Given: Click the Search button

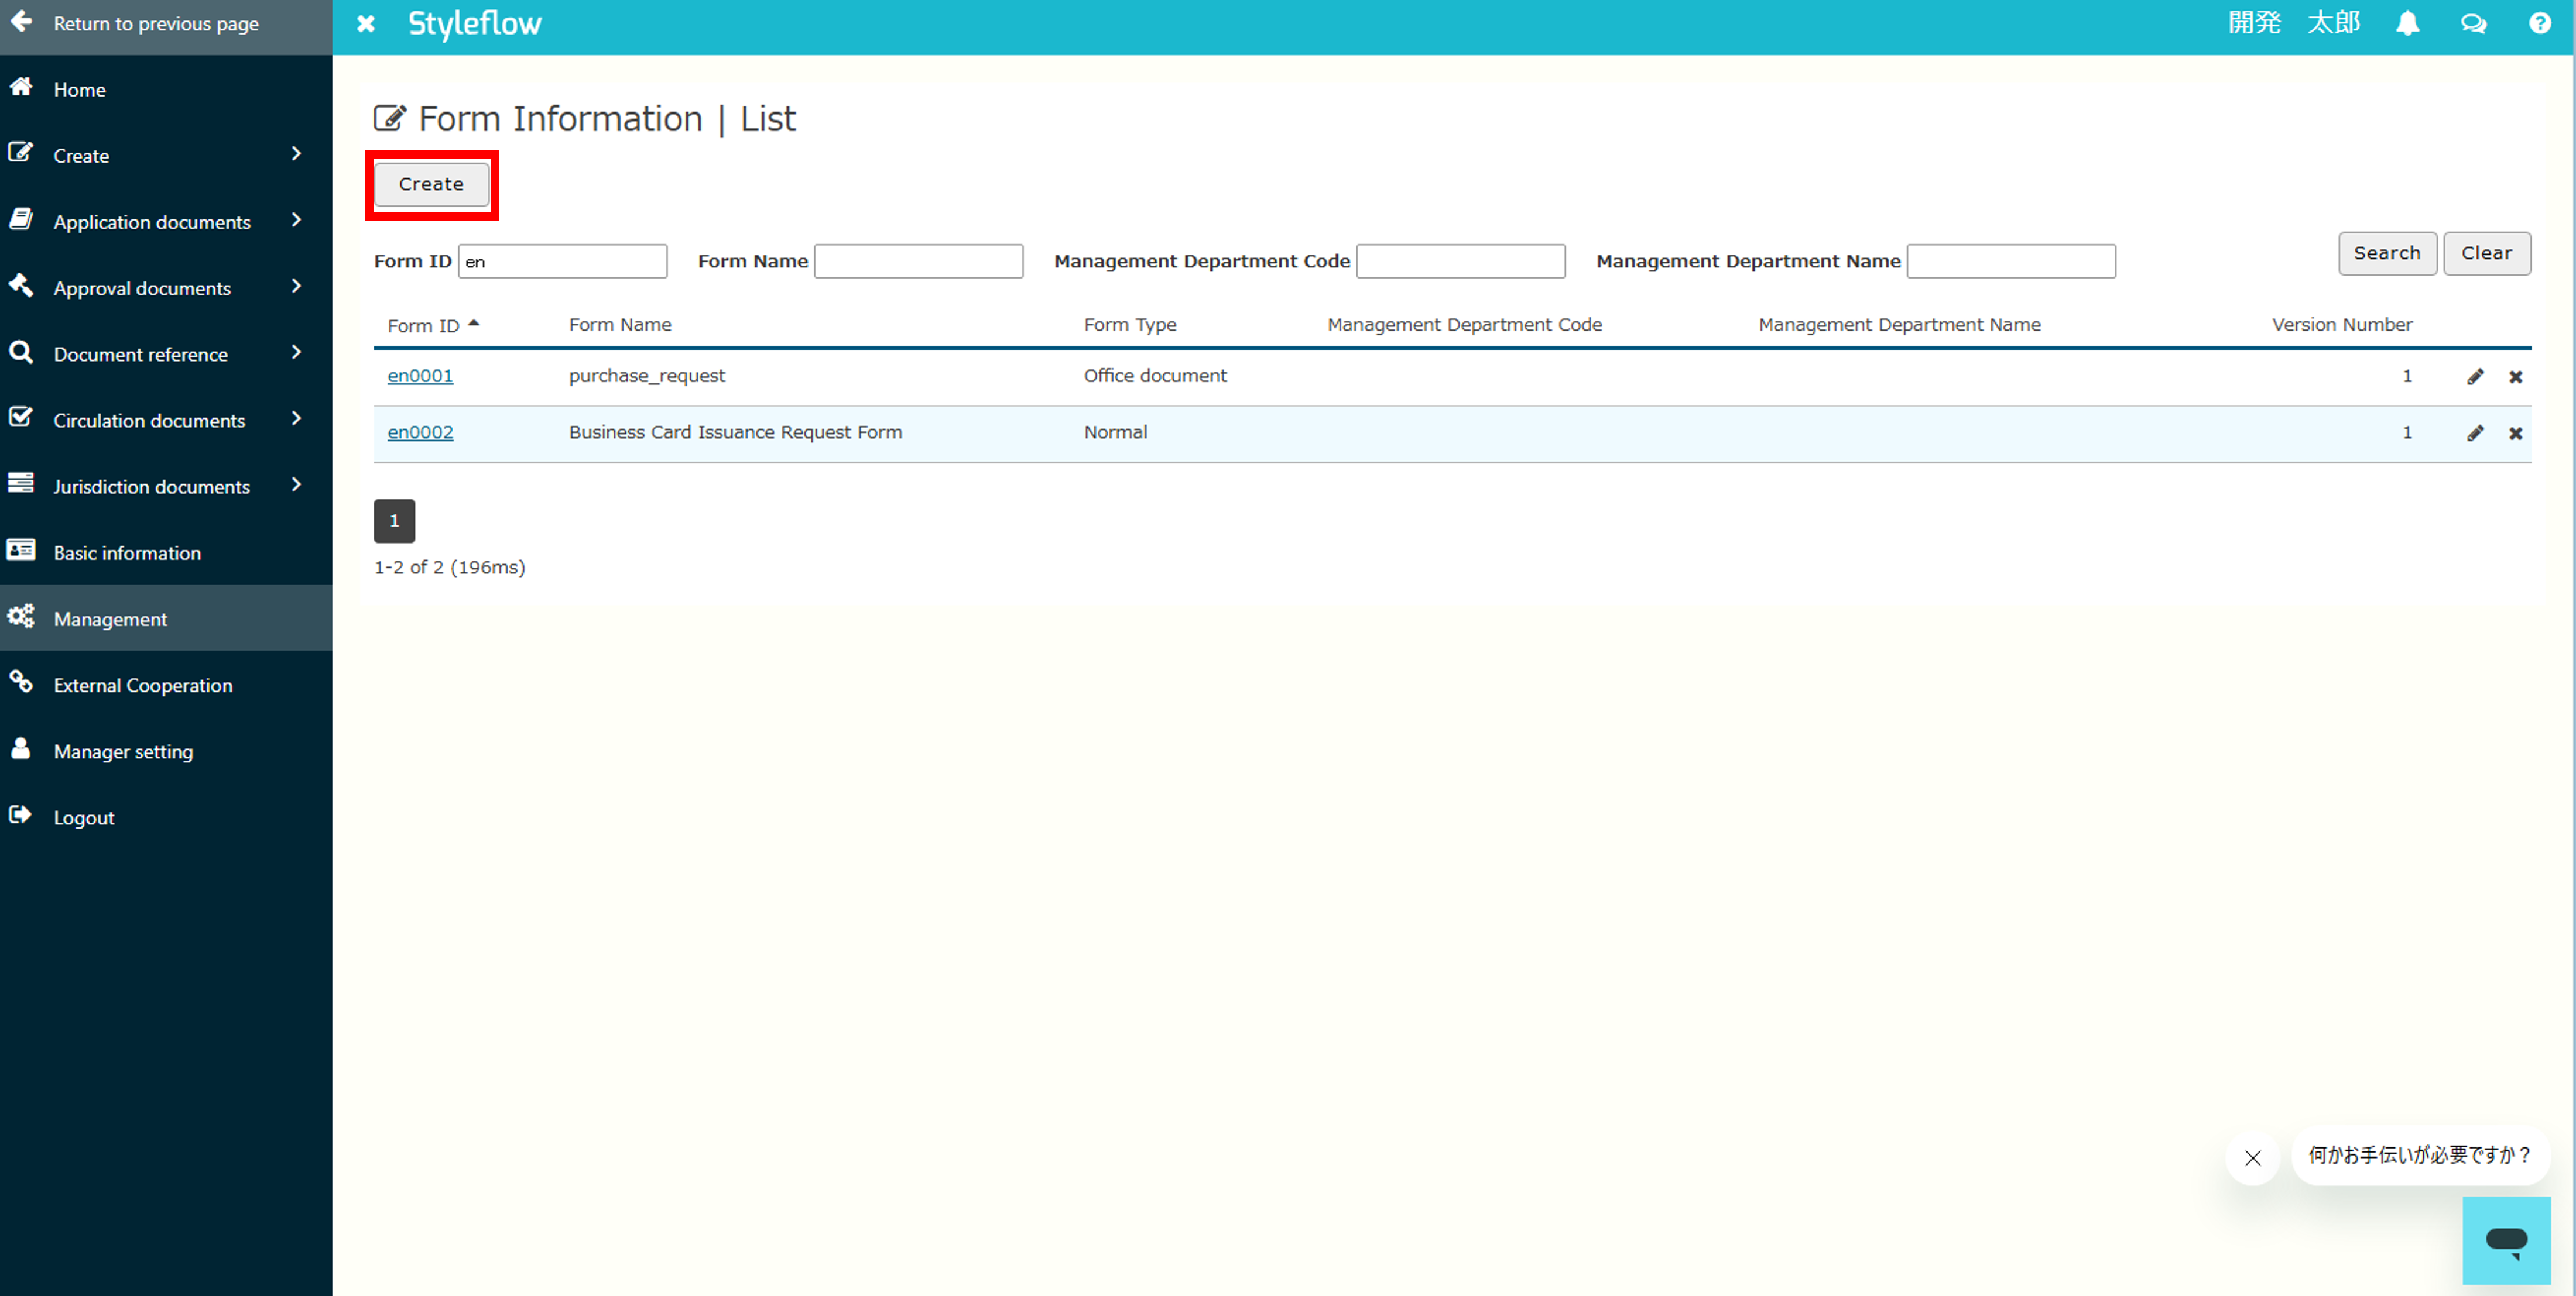Looking at the screenshot, I should tap(2387, 253).
